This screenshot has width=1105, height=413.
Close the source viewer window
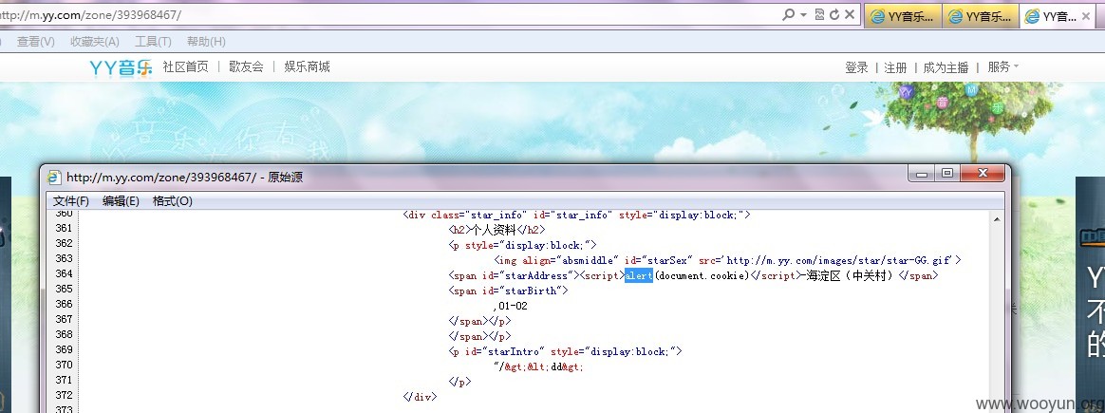983,174
